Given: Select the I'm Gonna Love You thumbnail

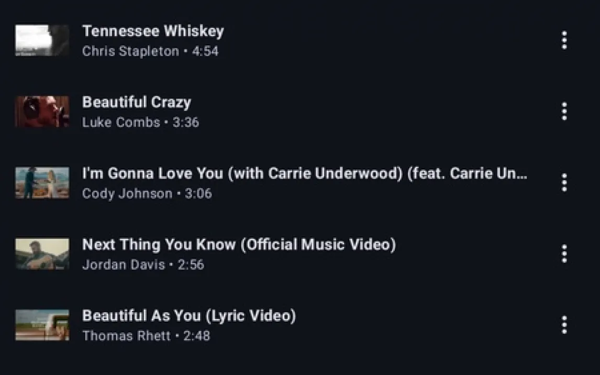Looking at the screenshot, I should click(42, 183).
